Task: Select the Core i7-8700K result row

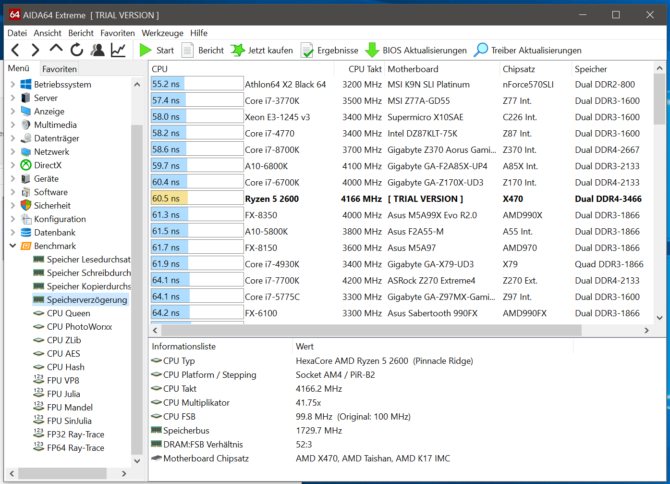Action: click(402, 149)
